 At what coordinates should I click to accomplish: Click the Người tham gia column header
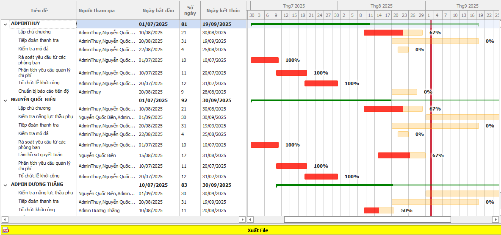tap(107, 11)
